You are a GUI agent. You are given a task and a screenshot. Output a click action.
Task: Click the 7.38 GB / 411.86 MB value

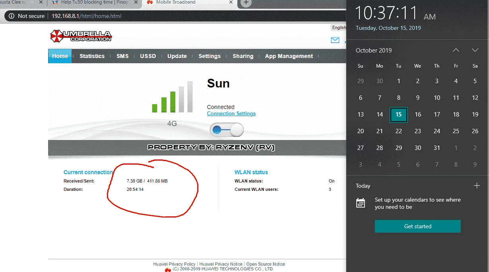[147, 181]
